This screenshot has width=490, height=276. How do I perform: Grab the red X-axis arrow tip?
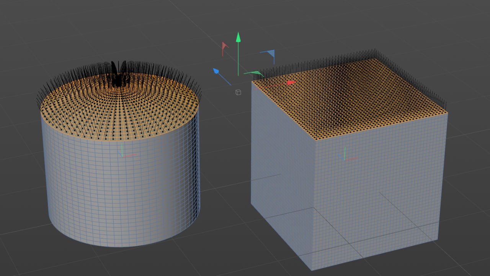tap(291, 82)
